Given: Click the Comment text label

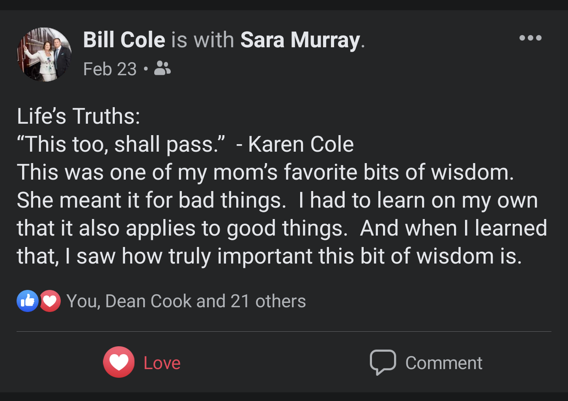Looking at the screenshot, I should pos(443,363).
